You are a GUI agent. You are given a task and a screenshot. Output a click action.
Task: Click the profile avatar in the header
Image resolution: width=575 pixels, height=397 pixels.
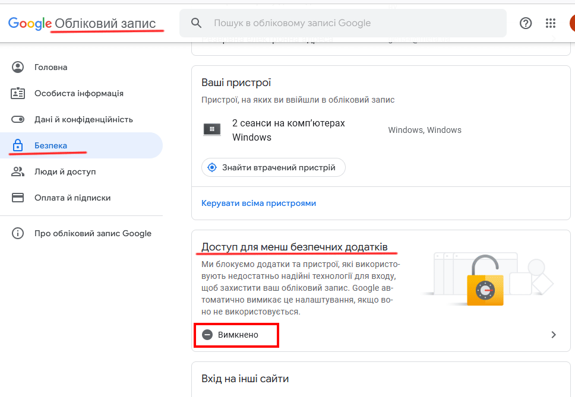(571, 23)
